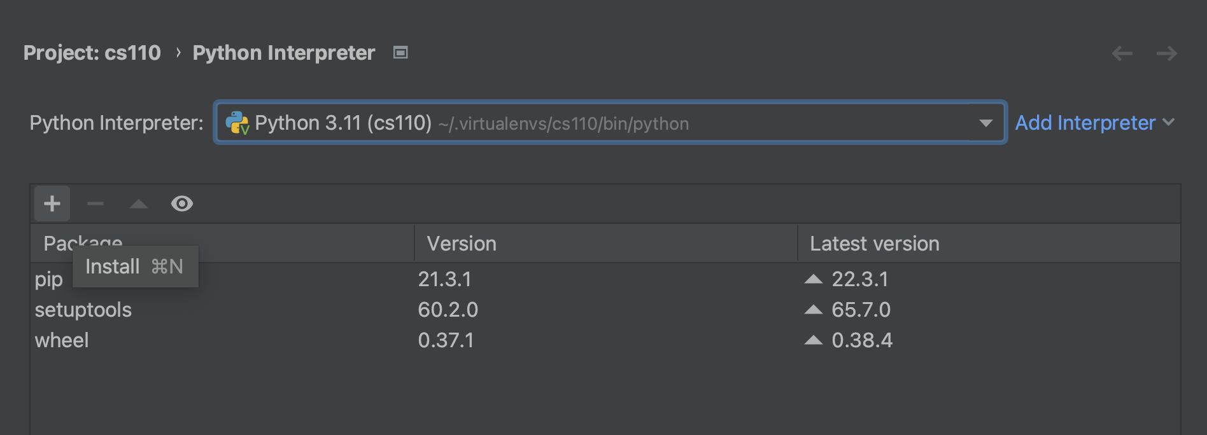
Task: Click the Add Interpreter link
Action: click(1085, 122)
